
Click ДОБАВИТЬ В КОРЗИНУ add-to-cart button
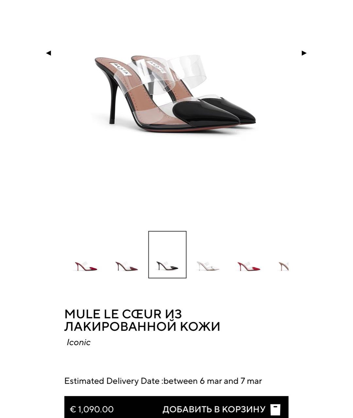214,409
